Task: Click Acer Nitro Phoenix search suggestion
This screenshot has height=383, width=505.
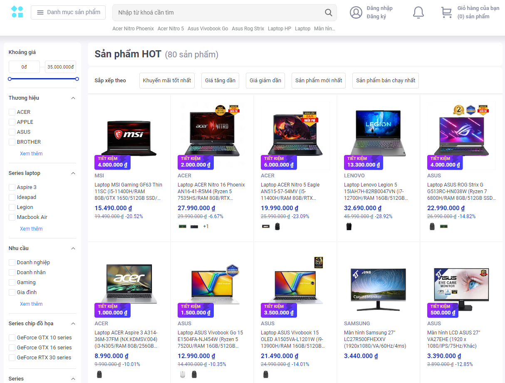Action: tap(133, 29)
